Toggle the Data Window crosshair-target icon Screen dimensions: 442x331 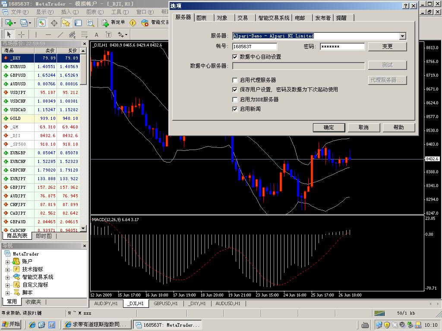54,23
